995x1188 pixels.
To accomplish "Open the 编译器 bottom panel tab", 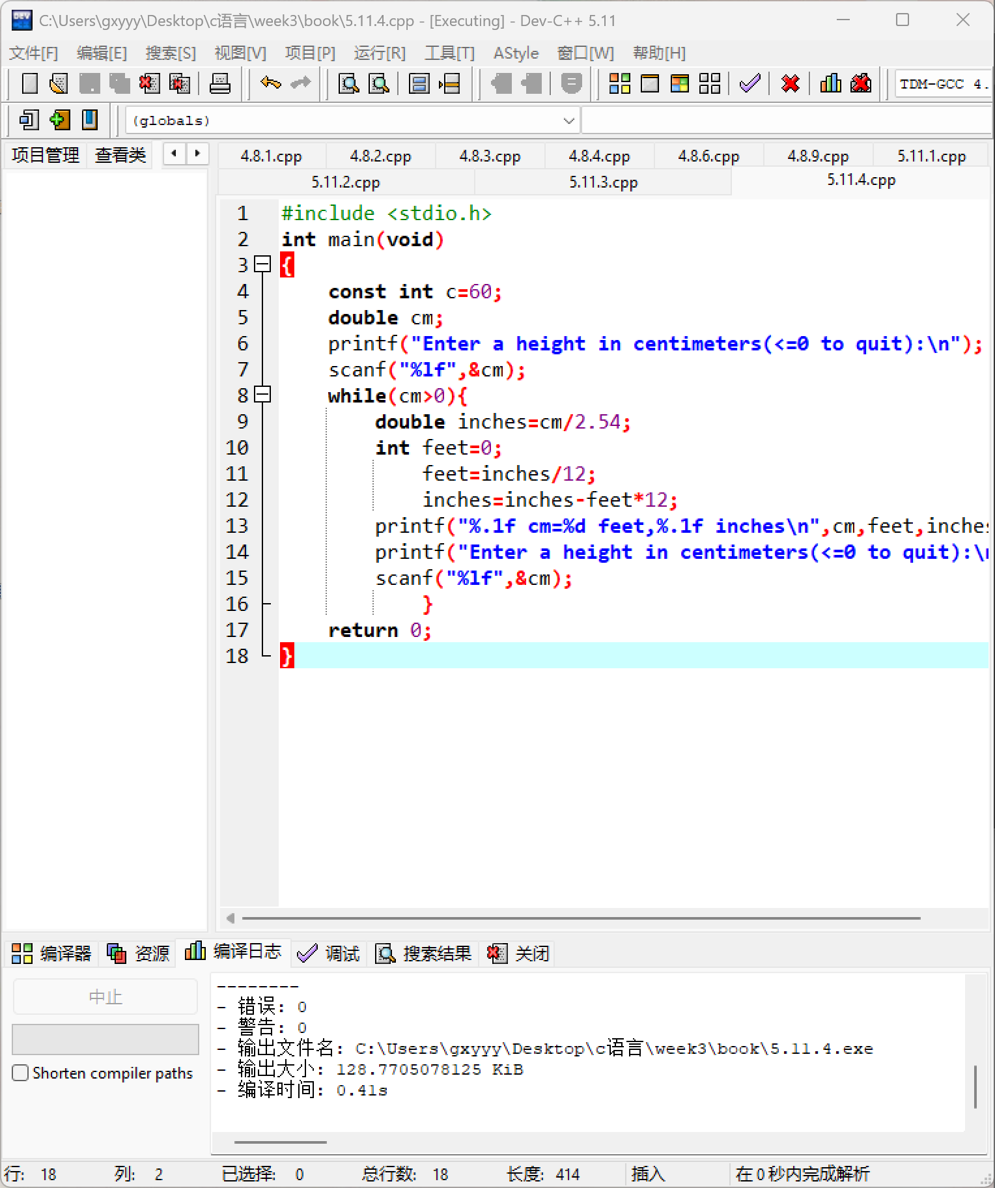I will point(51,954).
